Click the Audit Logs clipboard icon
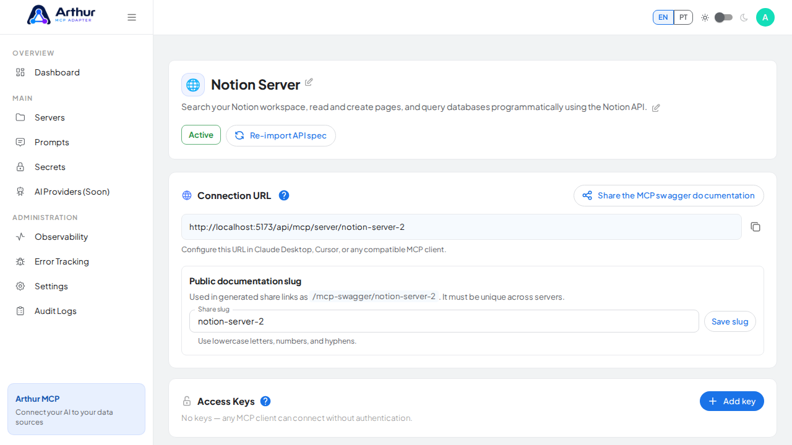Image resolution: width=792 pixels, height=445 pixels. (20, 311)
